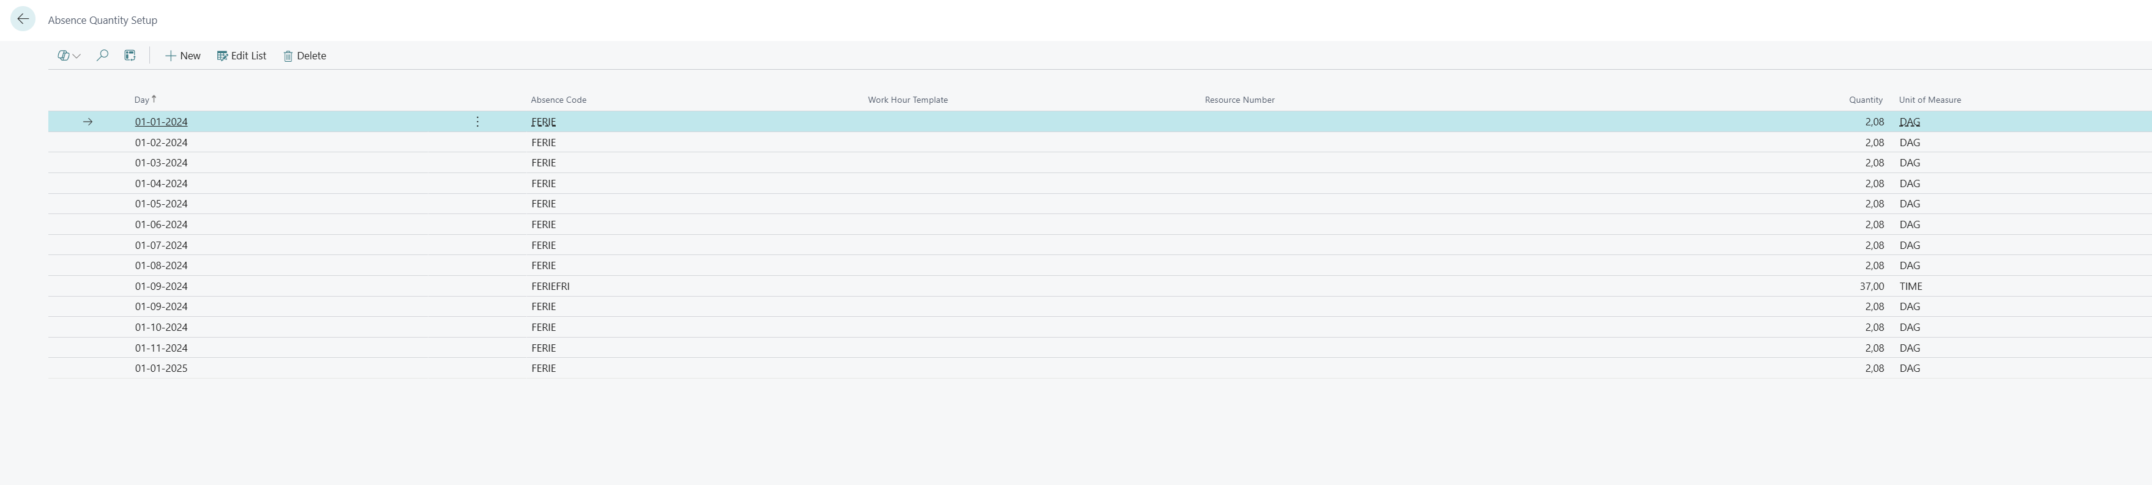2152x485 pixels.
Task: Click the TIME unit of measure cell
Action: coord(1911,286)
